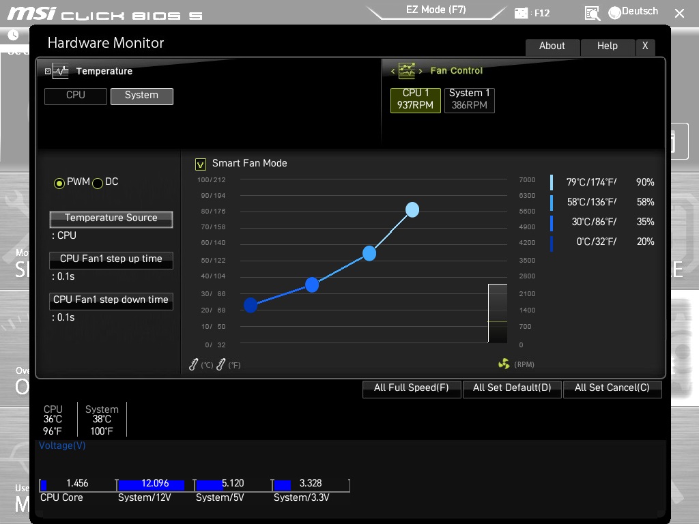Click the 79°C/174°F 90% legend entry
The image size is (699, 524).
pos(602,182)
